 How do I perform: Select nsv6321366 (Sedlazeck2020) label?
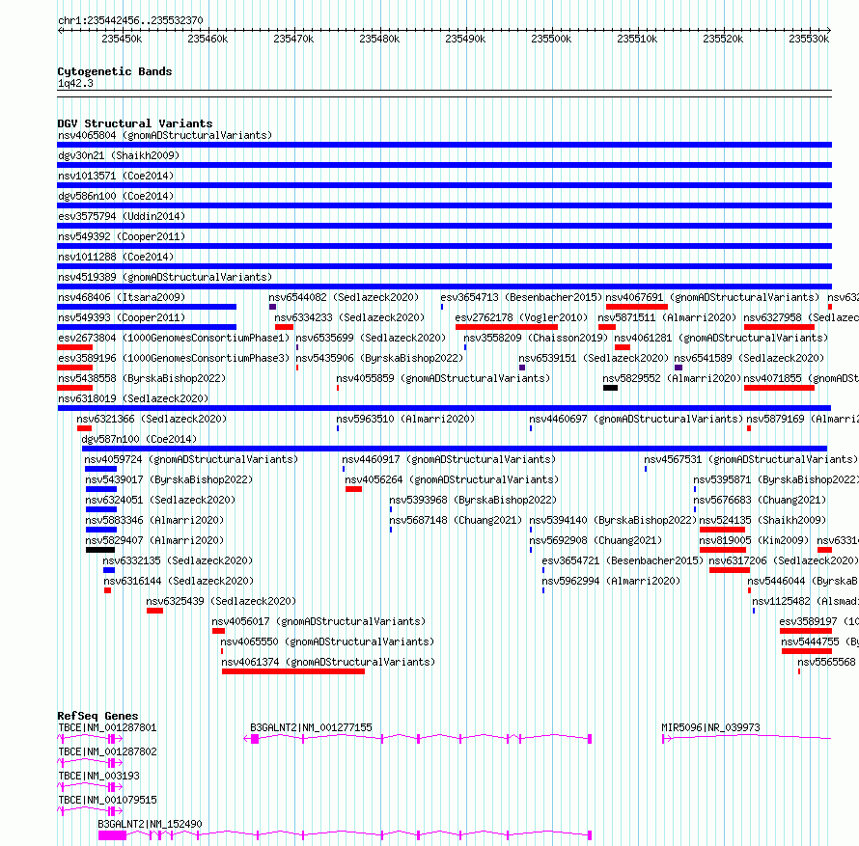(152, 419)
